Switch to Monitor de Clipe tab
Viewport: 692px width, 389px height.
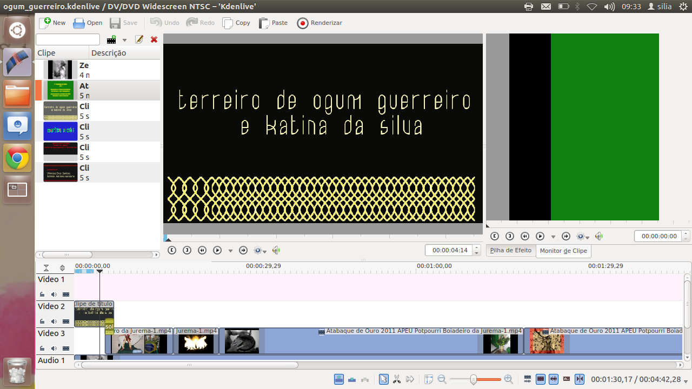point(563,251)
